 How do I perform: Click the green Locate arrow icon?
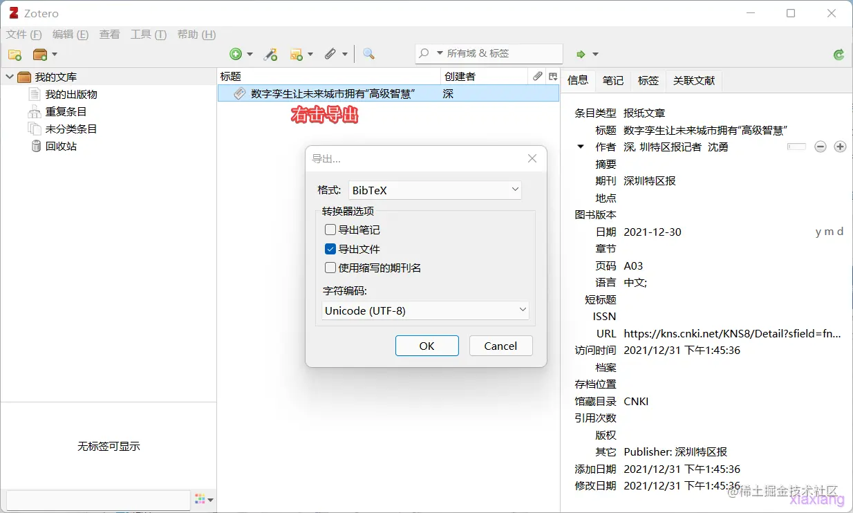pyautogui.click(x=581, y=54)
